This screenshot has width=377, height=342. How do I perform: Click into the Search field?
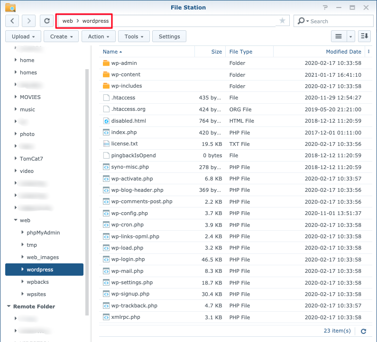pos(341,21)
